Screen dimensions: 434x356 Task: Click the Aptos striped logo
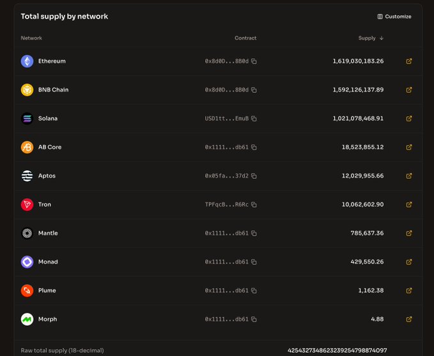click(27, 176)
